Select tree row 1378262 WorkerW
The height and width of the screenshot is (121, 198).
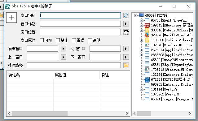165,94
